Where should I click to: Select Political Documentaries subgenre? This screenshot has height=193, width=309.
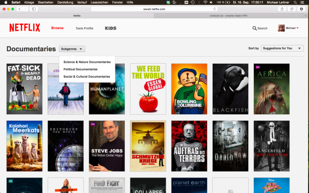pos(80,69)
